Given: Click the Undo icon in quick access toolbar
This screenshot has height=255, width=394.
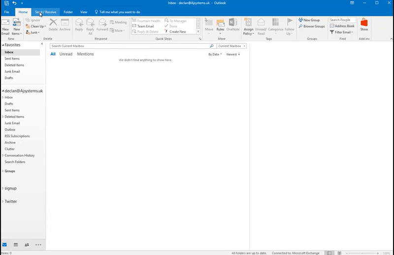Looking at the screenshot, I should (x=15, y=3).
